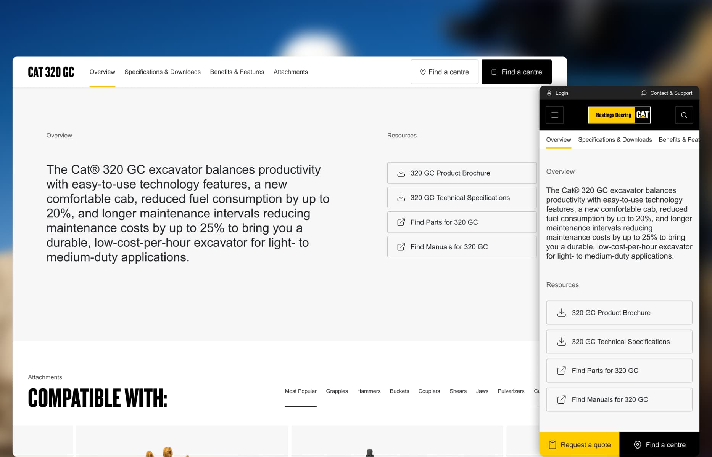Image resolution: width=712 pixels, height=457 pixels.
Task: Click the Login user icon
Action: coord(549,93)
